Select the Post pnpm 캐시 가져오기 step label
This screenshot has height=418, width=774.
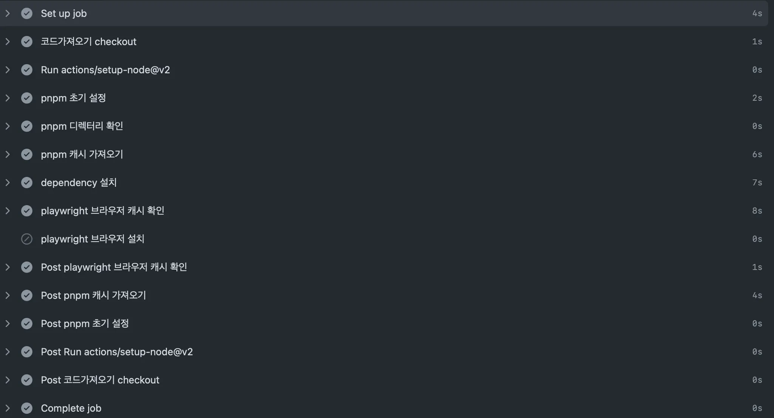[x=93, y=295]
